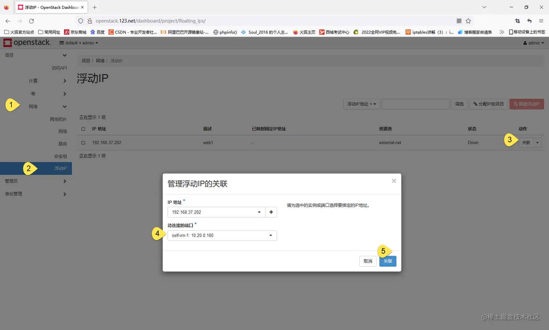Click the external-net cell in the table
The height and width of the screenshot is (330, 549).
390,143
